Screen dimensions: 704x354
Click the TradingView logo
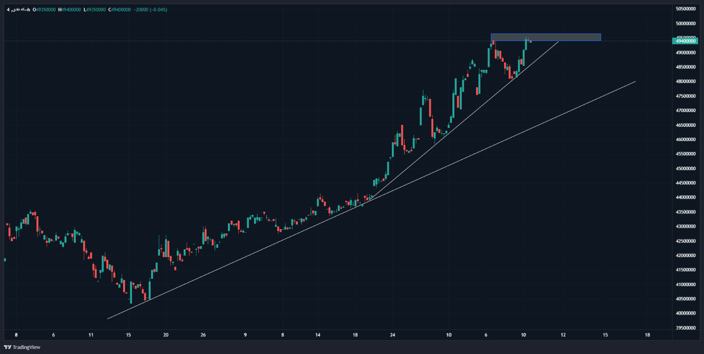click(22, 347)
